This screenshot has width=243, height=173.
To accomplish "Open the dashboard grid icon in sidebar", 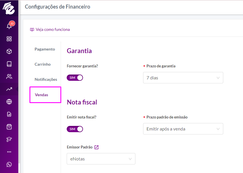I will pos(9,39).
